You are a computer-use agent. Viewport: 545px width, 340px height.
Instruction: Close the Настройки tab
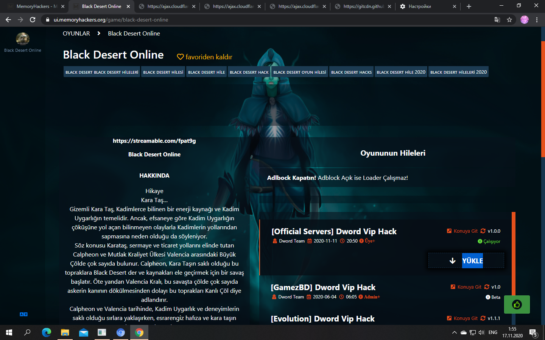tap(455, 6)
